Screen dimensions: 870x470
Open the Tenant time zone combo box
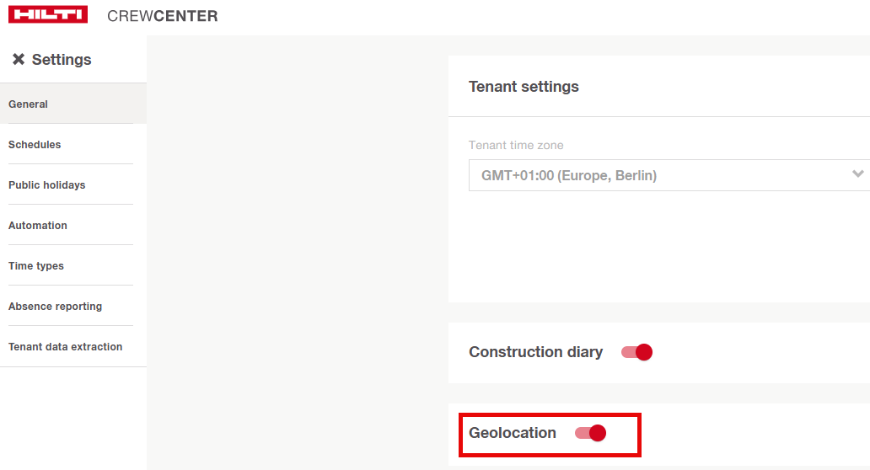666,175
